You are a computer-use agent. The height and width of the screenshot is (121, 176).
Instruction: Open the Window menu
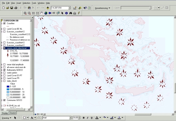(x=41, y=3)
